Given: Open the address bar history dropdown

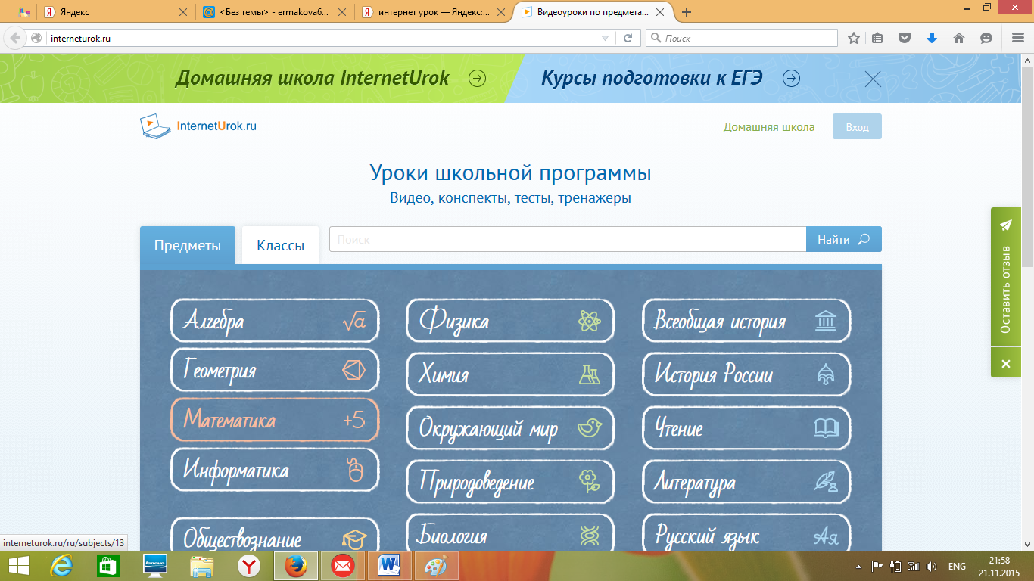Looking at the screenshot, I should click(x=604, y=38).
